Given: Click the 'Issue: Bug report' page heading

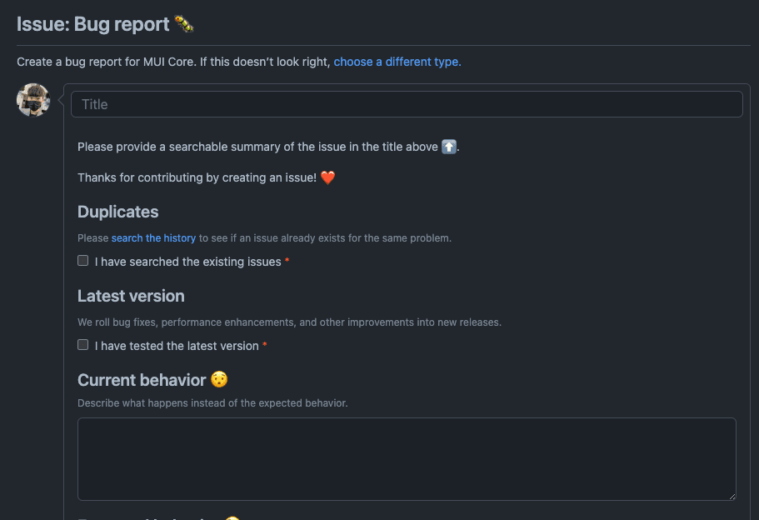Looking at the screenshot, I should [x=93, y=25].
